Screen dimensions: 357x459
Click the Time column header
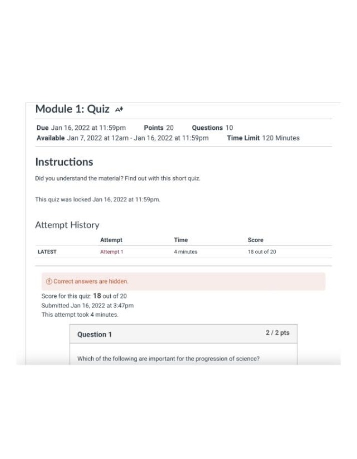point(181,240)
